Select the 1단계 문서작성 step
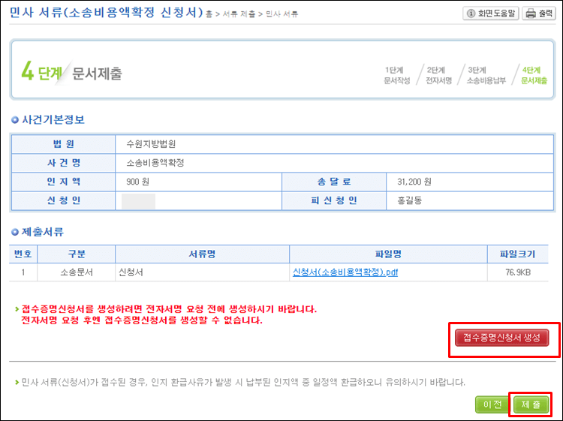This screenshot has height=421, width=563. 396,75
